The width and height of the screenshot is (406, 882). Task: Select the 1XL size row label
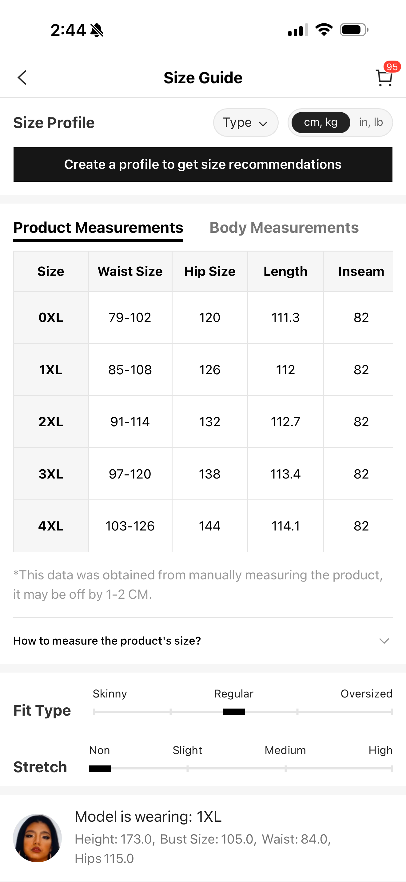[x=51, y=370]
